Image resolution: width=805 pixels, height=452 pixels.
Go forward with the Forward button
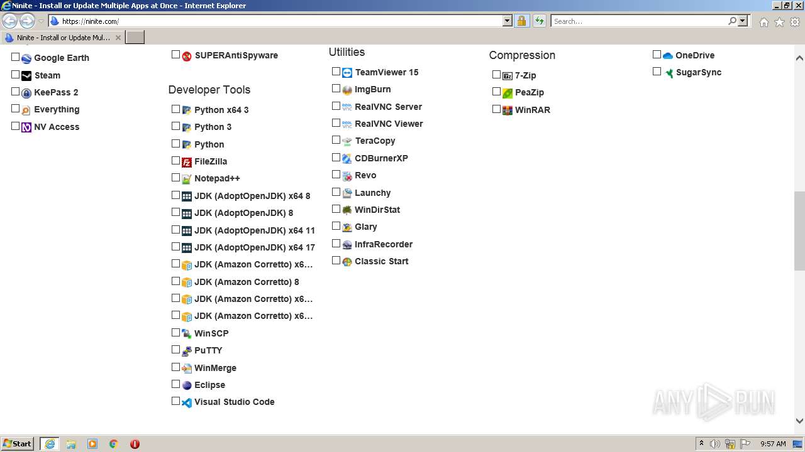pos(27,21)
